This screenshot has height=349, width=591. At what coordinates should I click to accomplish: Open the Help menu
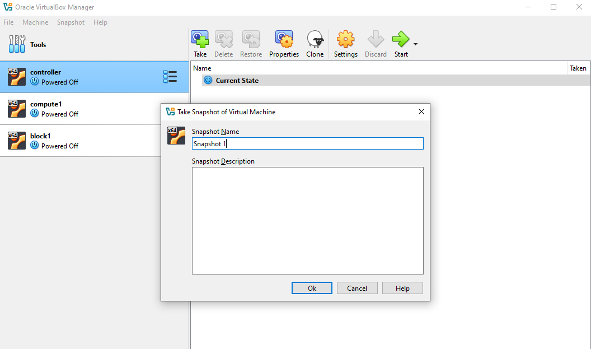(x=100, y=22)
